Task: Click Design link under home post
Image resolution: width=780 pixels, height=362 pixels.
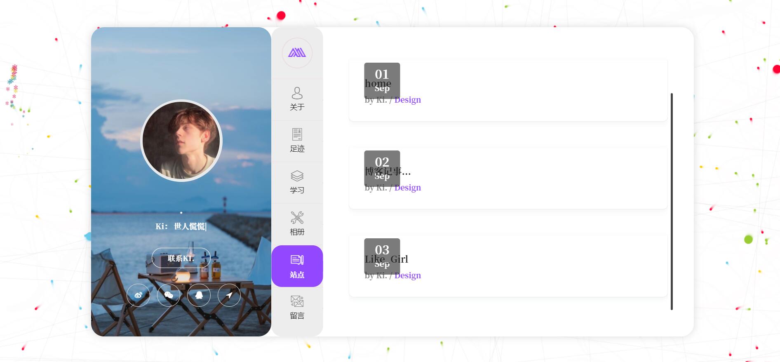Action: [x=407, y=100]
